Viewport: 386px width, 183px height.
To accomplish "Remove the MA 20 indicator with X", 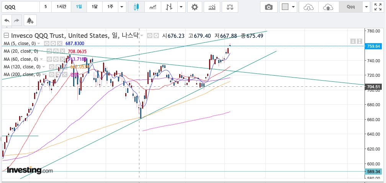I will tap(62, 51).
